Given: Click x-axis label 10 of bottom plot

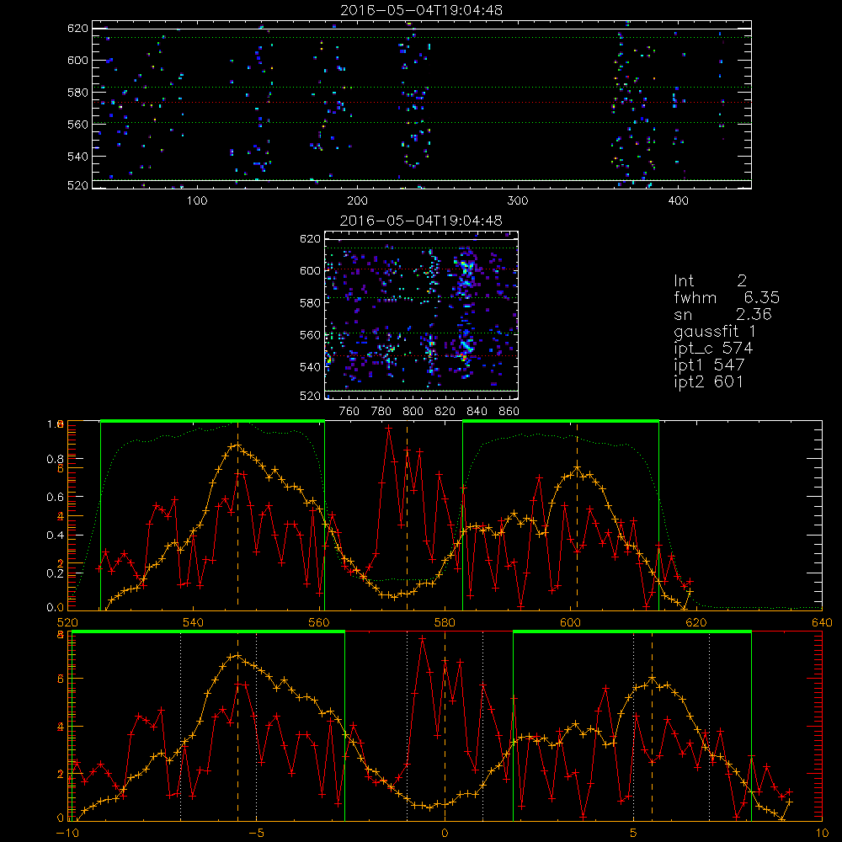Looking at the screenshot, I should (x=822, y=834).
